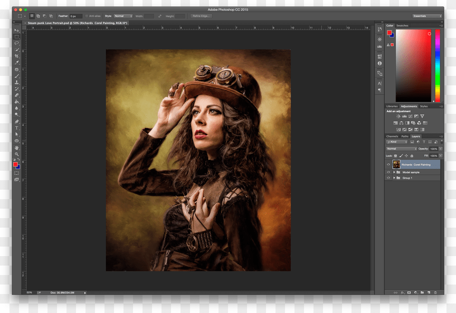Open the Essentials workspace dropdown

click(x=427, y=16)
